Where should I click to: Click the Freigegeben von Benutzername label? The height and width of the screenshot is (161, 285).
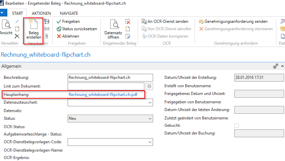[193, 102]
